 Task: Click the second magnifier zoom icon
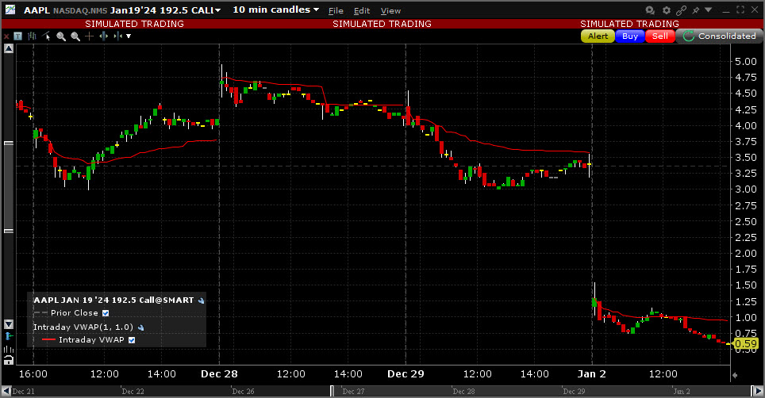click(x=75, y=36)
